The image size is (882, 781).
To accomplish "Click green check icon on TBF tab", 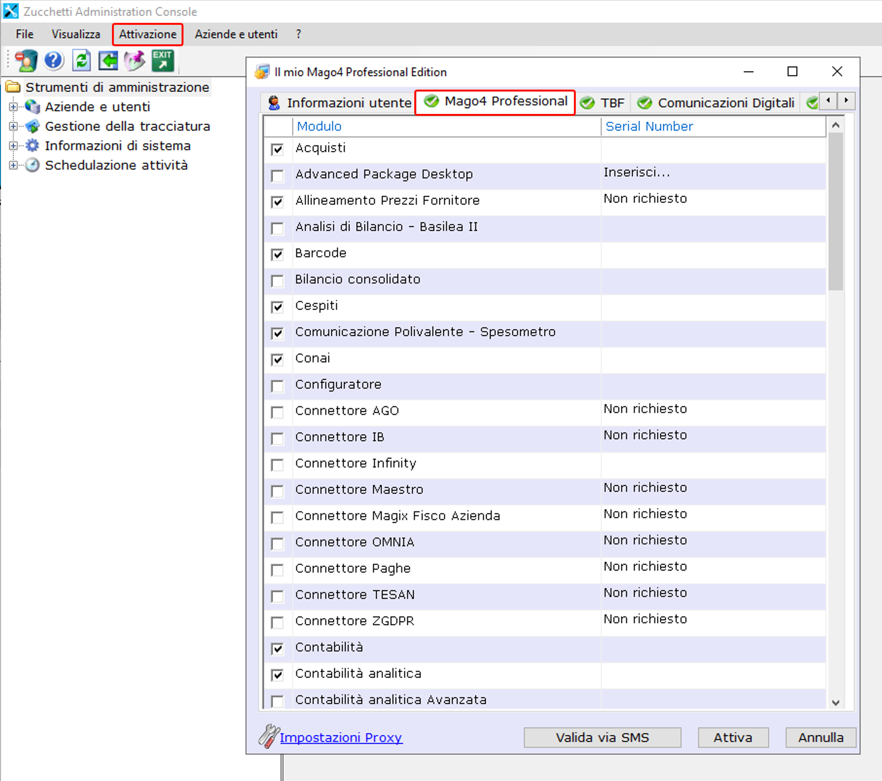I will (x=588, y=102).
